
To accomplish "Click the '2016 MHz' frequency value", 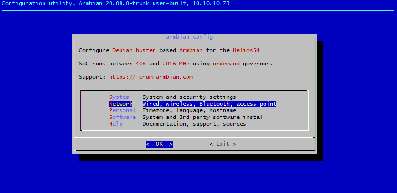I will point(176,64).
